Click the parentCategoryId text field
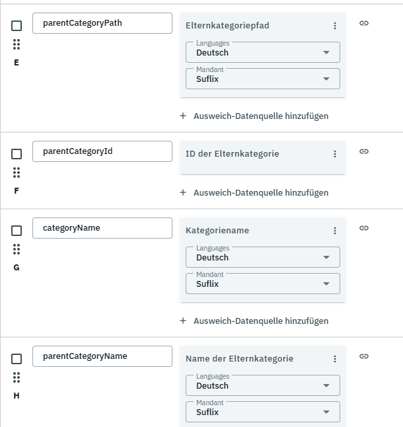 [x=102, y=151]
